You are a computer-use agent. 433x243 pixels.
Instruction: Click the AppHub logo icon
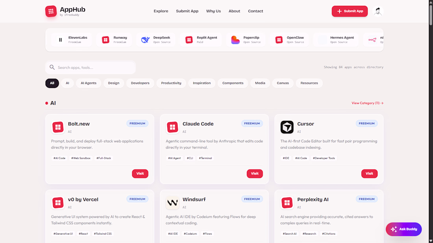click(x=51, y=11)
